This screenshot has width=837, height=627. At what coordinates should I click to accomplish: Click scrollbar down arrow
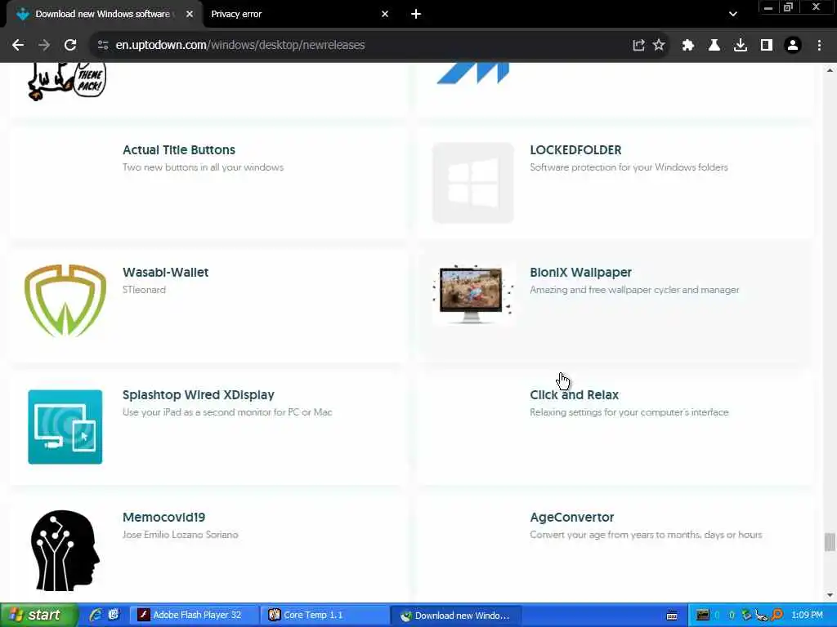(830, 595)
